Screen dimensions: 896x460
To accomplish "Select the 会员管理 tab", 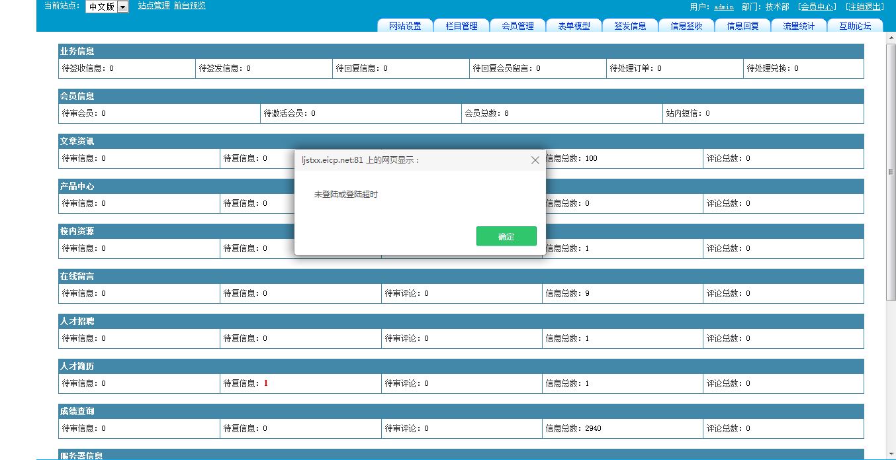I will (x=517, y=26).
